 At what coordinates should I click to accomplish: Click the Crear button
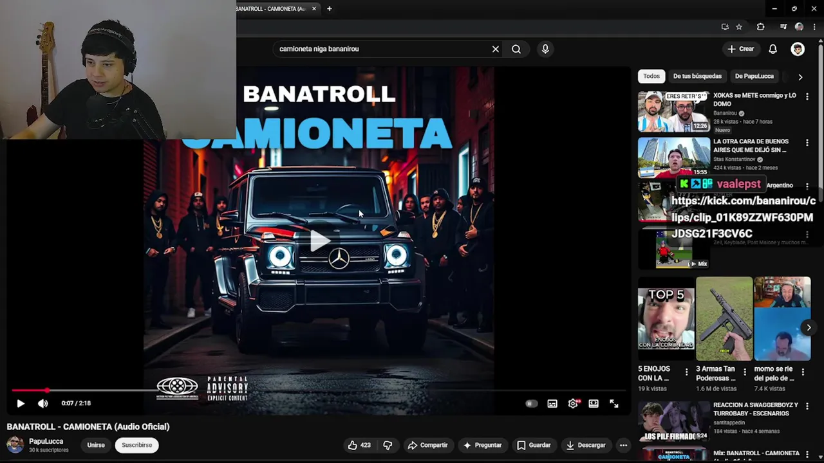(740, 49)
